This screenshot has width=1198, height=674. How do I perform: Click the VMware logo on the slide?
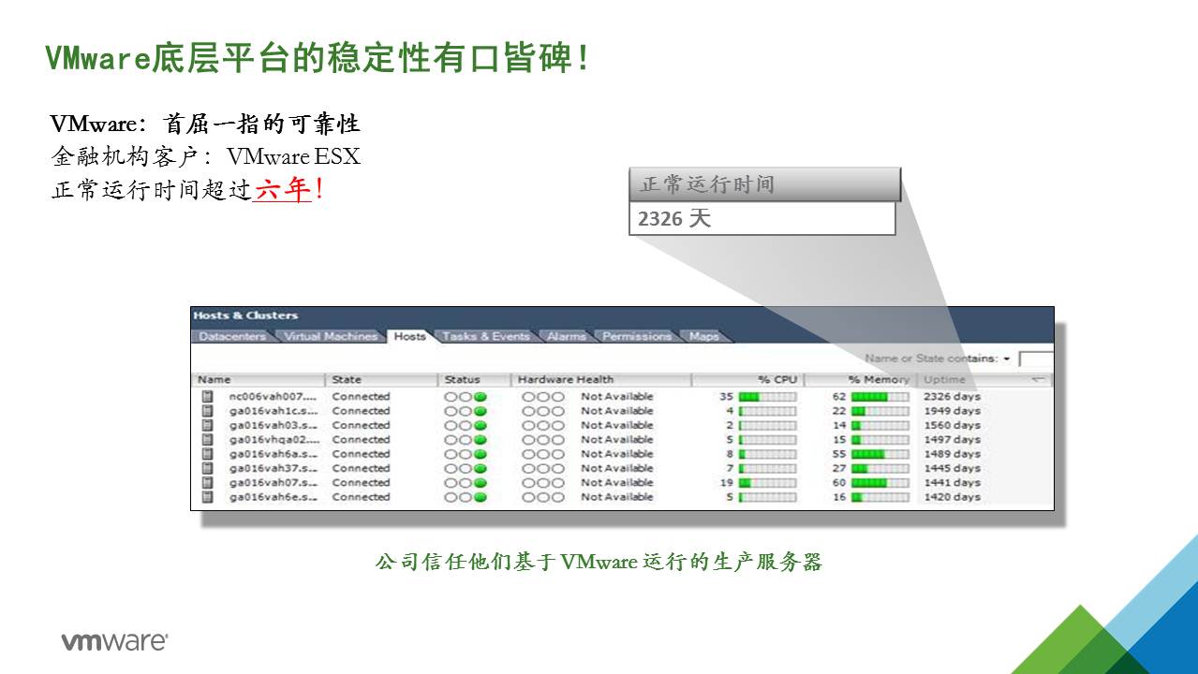[114, 642]
